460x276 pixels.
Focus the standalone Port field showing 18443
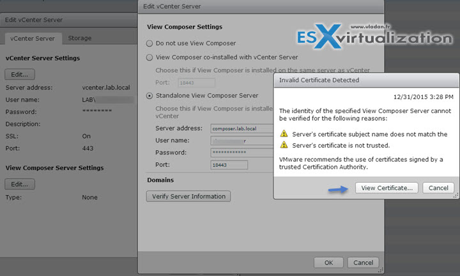point(229,165)
